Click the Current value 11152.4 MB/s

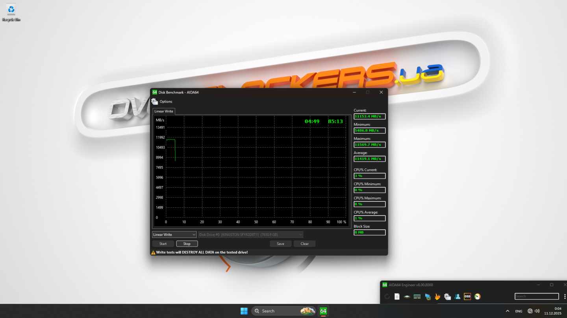369,117
